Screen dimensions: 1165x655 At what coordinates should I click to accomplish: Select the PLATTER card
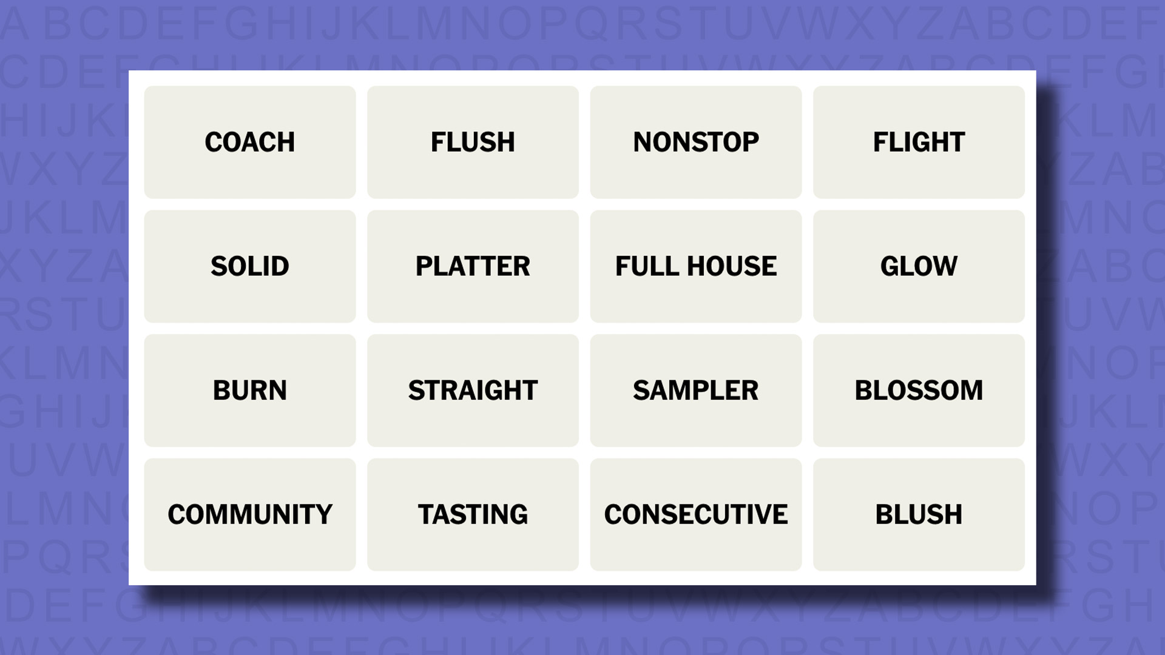[x=471, y=266]
